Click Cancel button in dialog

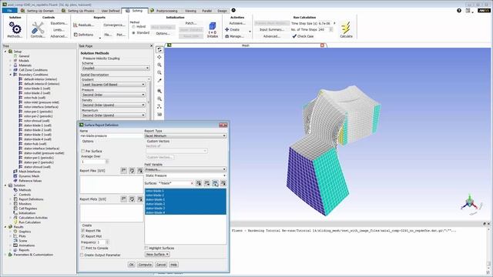click(161, 265)
